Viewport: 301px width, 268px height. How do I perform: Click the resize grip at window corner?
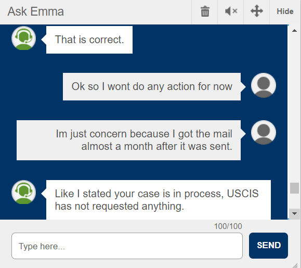coord(295,265)
